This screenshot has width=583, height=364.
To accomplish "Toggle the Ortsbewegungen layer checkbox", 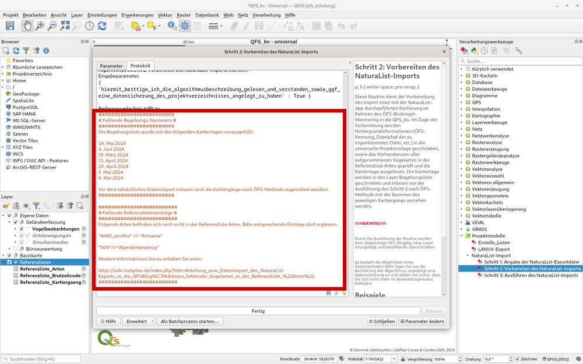I will pos(21,235).
